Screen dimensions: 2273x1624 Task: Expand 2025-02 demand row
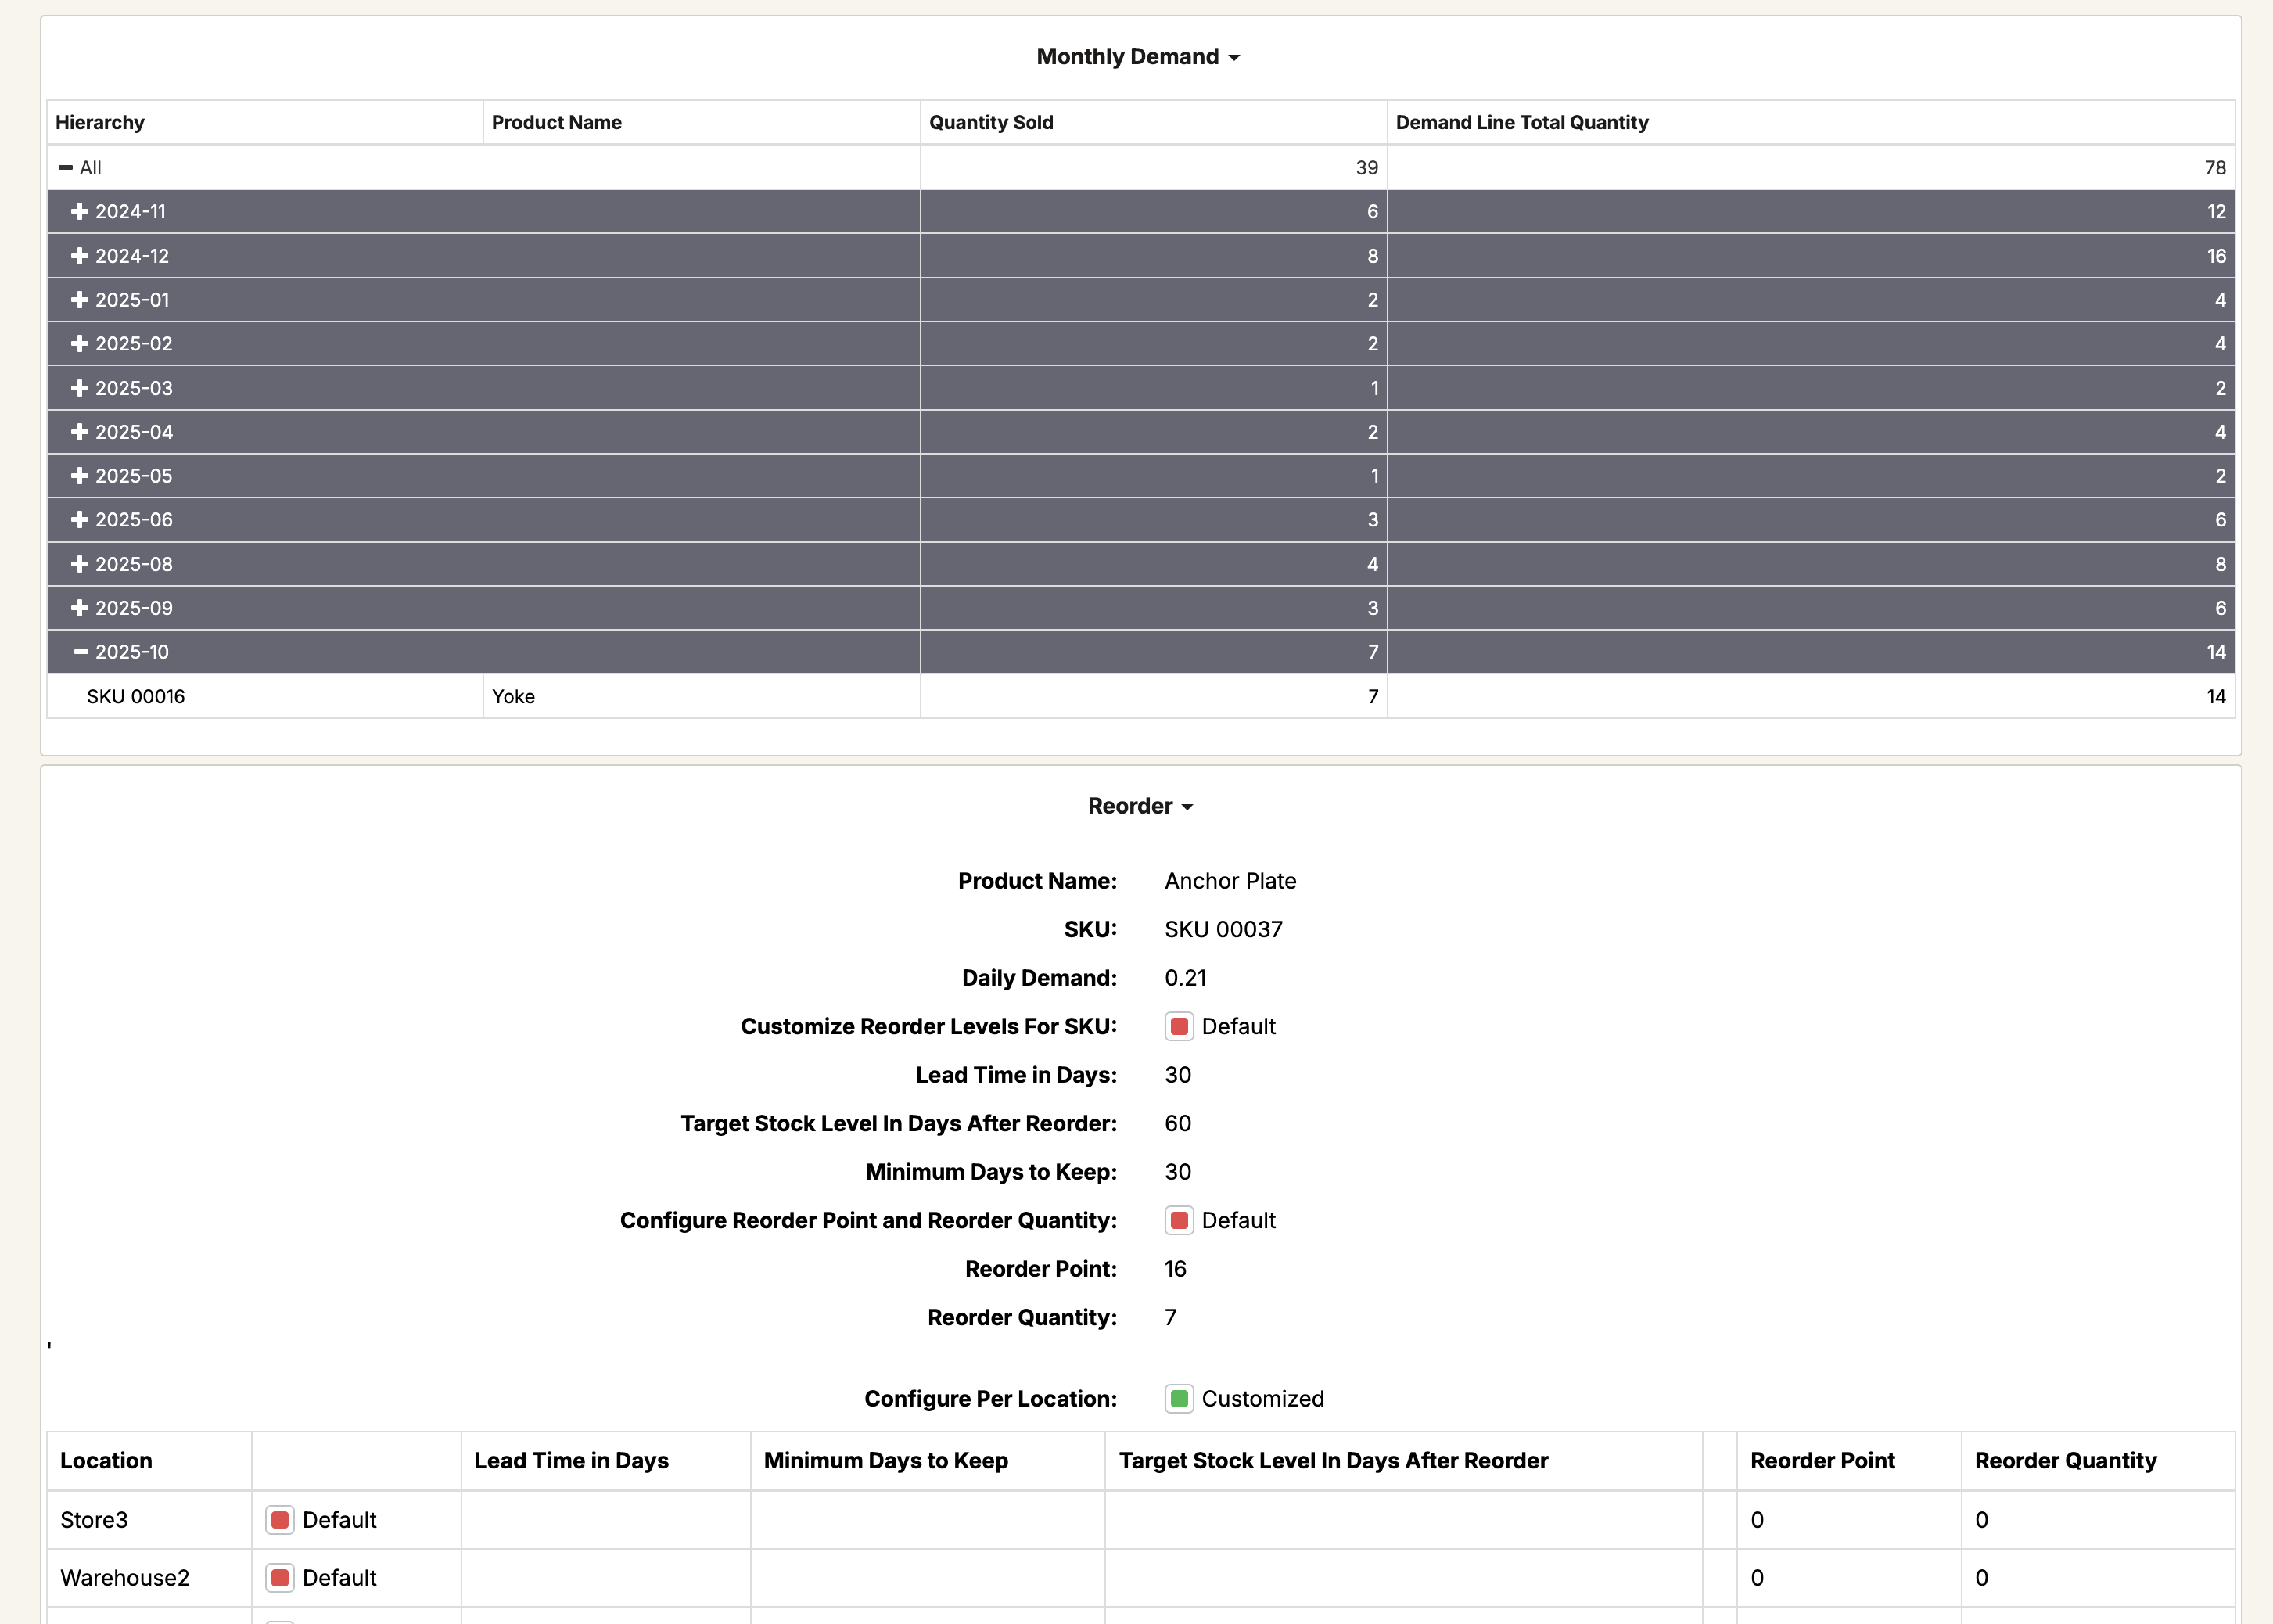tap(80, 344)
